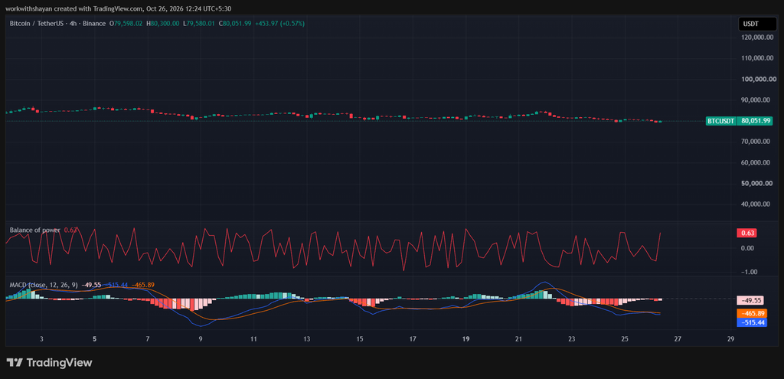784x379 pixels.
Task: Click the date label 11 on time axis
Action: [253, 339]
